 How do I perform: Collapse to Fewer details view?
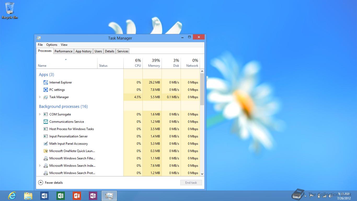[50, 183]
